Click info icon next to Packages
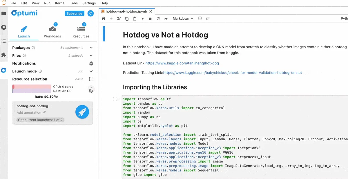This screenshot has width=348, height=179. click(33, 48)
